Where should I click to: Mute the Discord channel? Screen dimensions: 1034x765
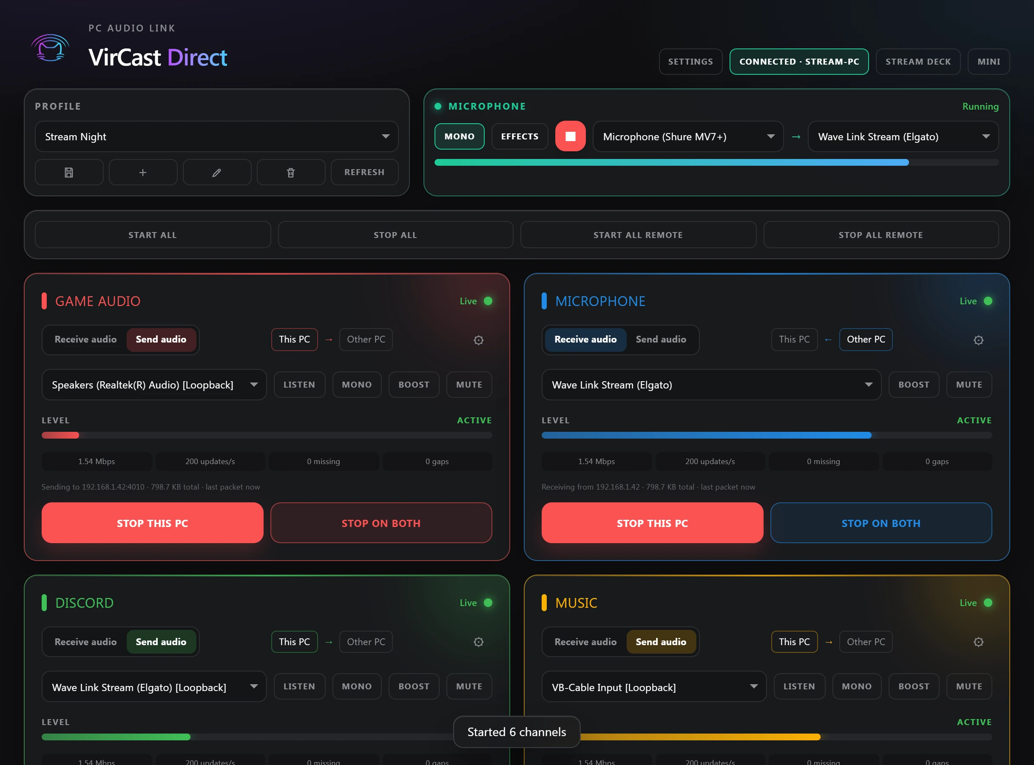click(x=469, y=686)
